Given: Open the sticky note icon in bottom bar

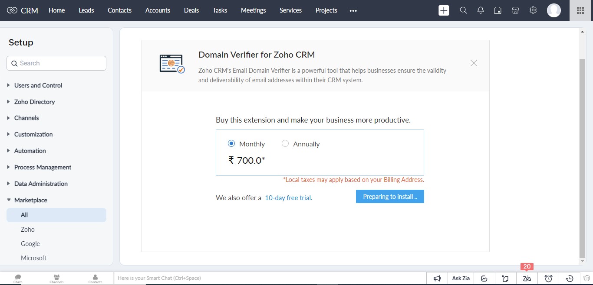Looking at the screenshot, I should click(506, 279).
